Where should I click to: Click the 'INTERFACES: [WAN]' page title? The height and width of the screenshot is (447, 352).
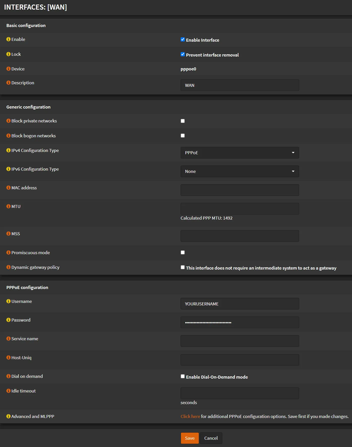(36, 7)
